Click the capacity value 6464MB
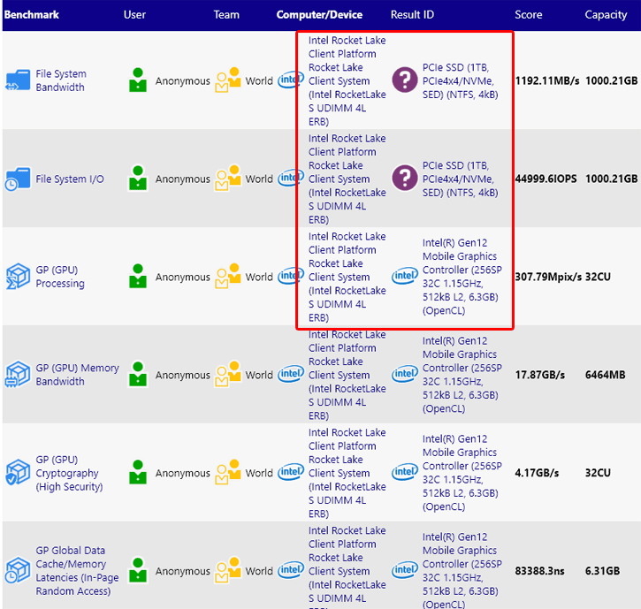This screenshot has width=641, height=609. (x=605, y=375)
